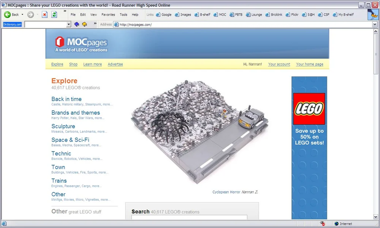Click the Steampunk subcategory link
This screenshot has width=380, height=228.
click(93, 104)
